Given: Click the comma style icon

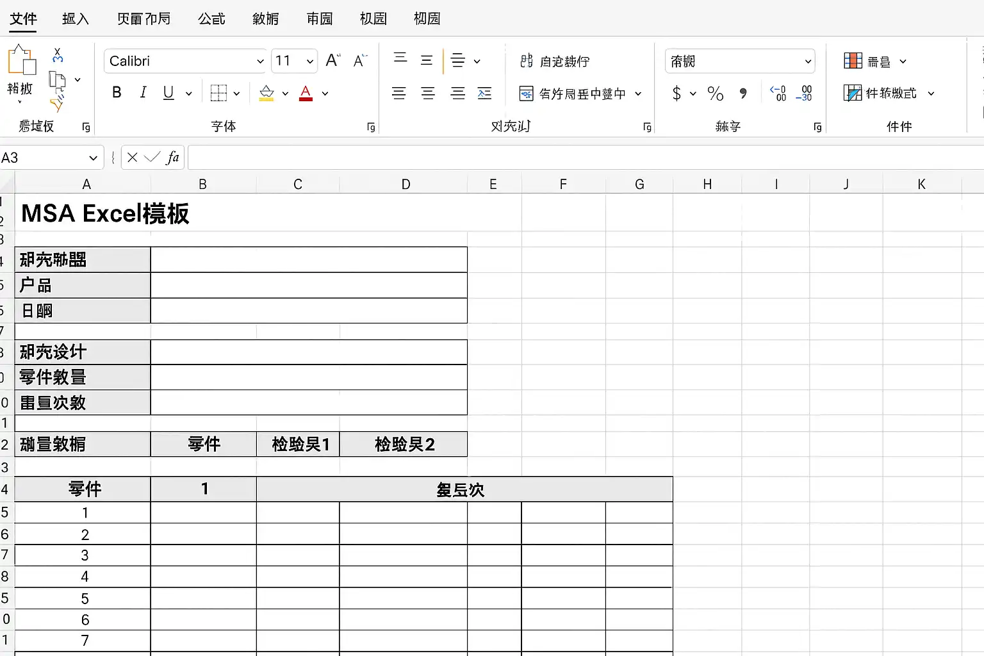Looking at the screenshot, I should point(743,94).
